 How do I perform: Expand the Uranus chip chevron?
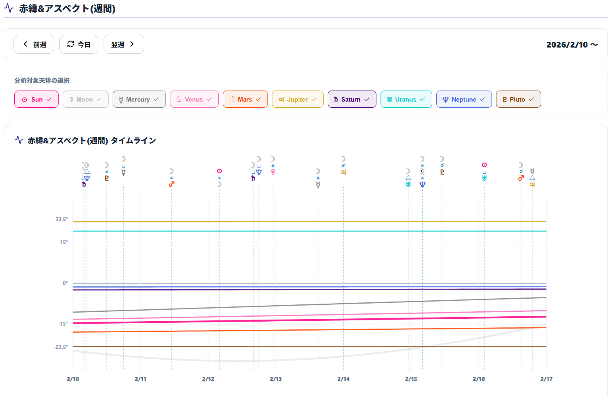click(423, 100)
